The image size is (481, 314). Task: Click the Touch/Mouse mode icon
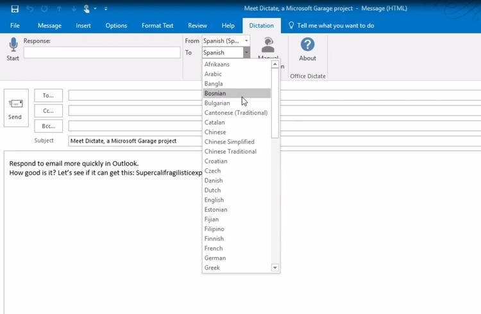[x=87, y=8]
